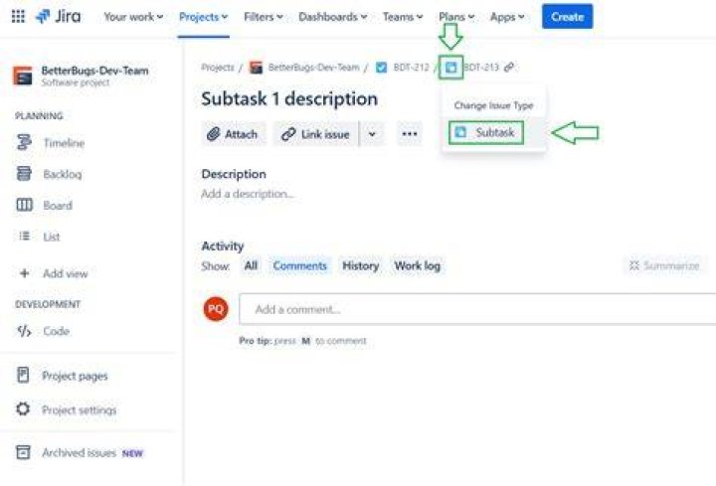Switch to the Comments activity tab
The image size is (716, 486).
299,266
